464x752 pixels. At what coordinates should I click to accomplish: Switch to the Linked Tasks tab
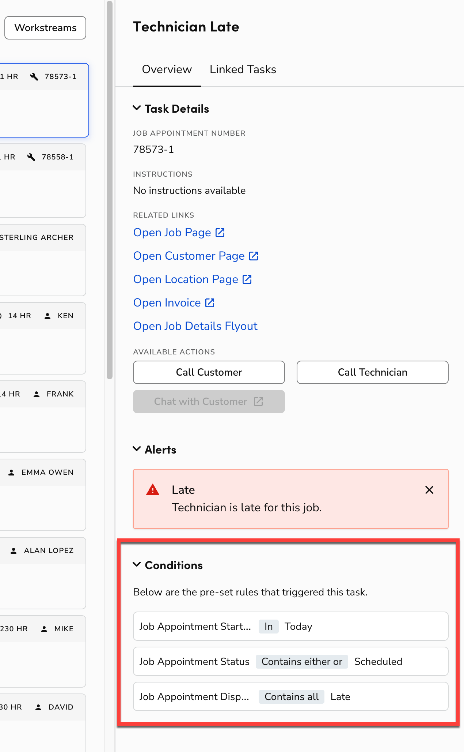click(243, 69)
